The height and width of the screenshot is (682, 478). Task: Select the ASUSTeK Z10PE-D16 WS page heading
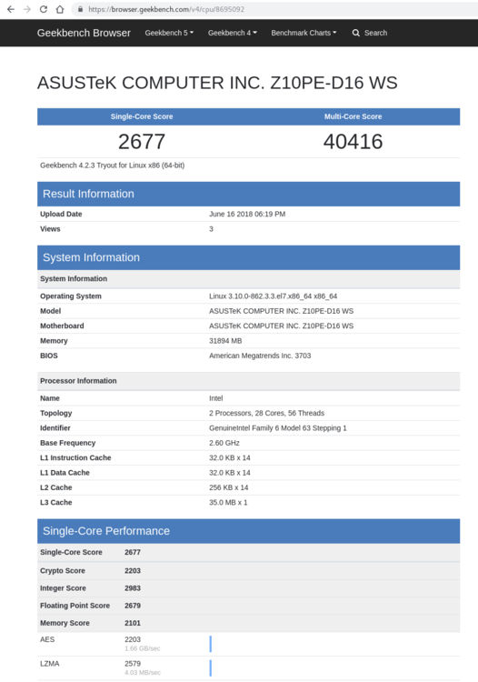point(217,83)
